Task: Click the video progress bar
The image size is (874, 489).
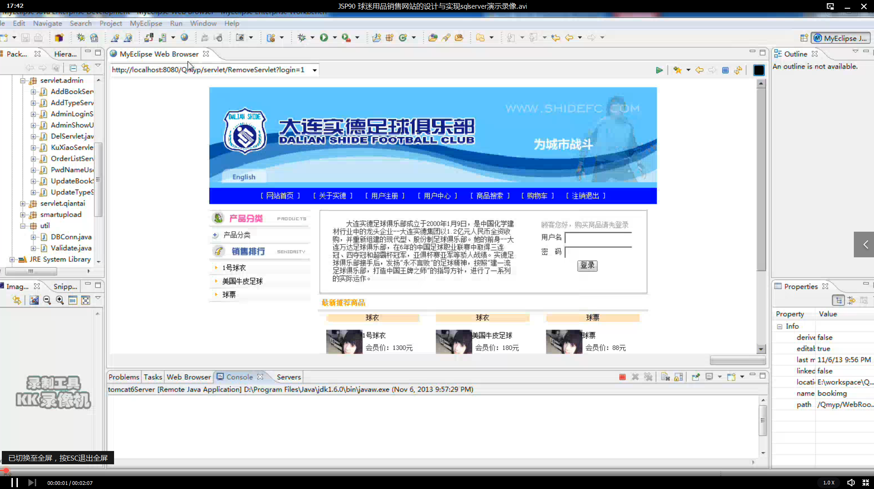Action: (437, 471)
